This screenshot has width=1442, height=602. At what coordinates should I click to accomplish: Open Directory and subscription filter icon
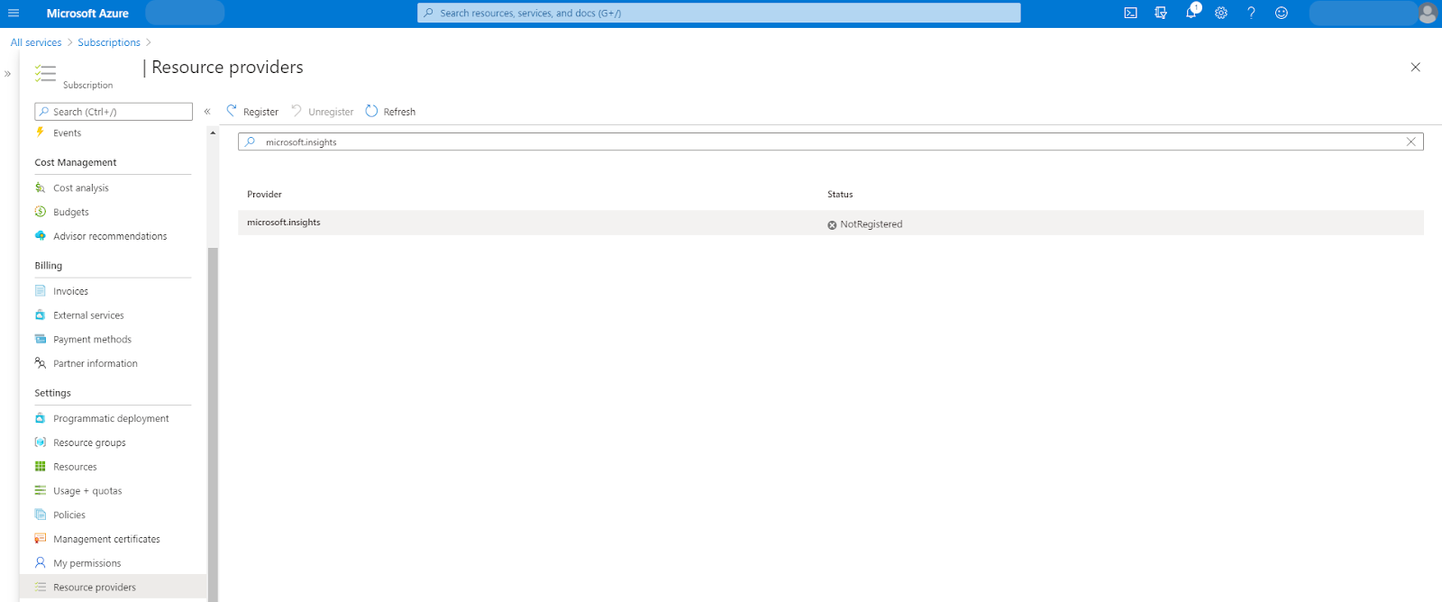pos(1161,13)
